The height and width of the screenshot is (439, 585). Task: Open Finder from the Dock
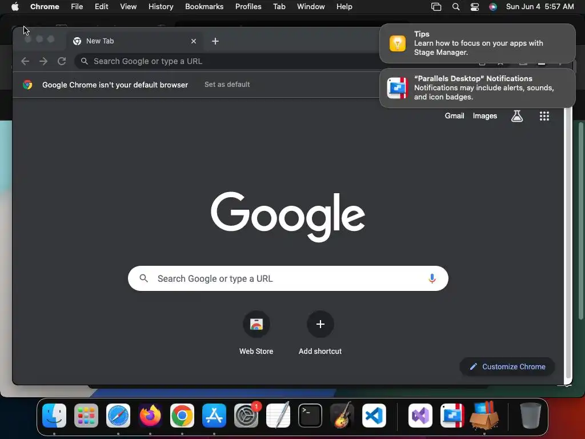click(54, 416)
